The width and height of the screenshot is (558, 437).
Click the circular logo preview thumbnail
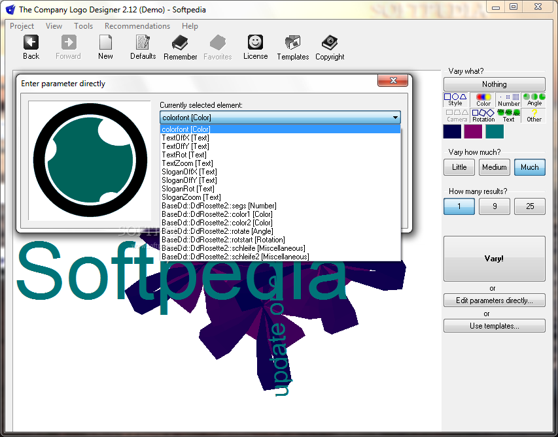[90, 160]
